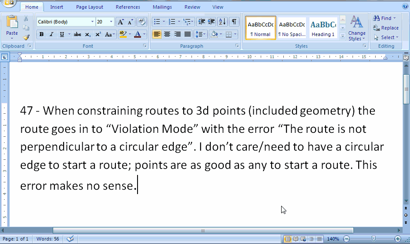Screen dimensions: 410x244
Task: Open the Review tab
Action: pyautogui.click(x=192, y=7)
